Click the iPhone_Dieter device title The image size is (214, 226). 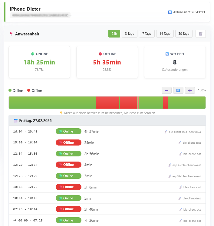[25, 9]
